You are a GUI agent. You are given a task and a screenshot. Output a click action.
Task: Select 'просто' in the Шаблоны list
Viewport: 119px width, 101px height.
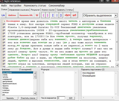click(x=18, y=86)
